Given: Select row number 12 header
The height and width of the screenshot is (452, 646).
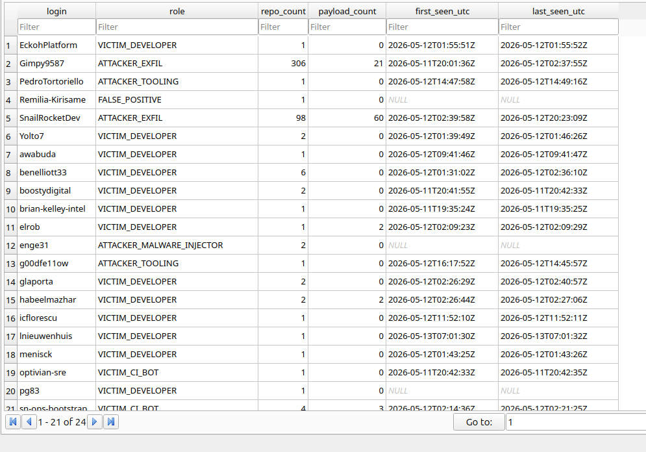Looking at the screenshot, I should tap(10, 245).
